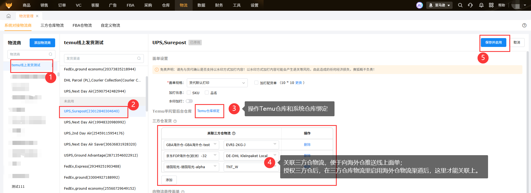Focus the 物流商 search field
The image size is (531, 193).
tap(31, 54)
